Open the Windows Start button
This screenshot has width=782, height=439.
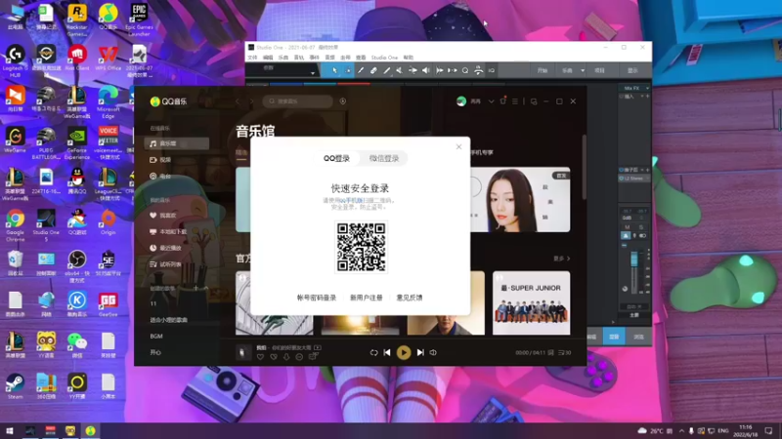click(x=10, y=430)
